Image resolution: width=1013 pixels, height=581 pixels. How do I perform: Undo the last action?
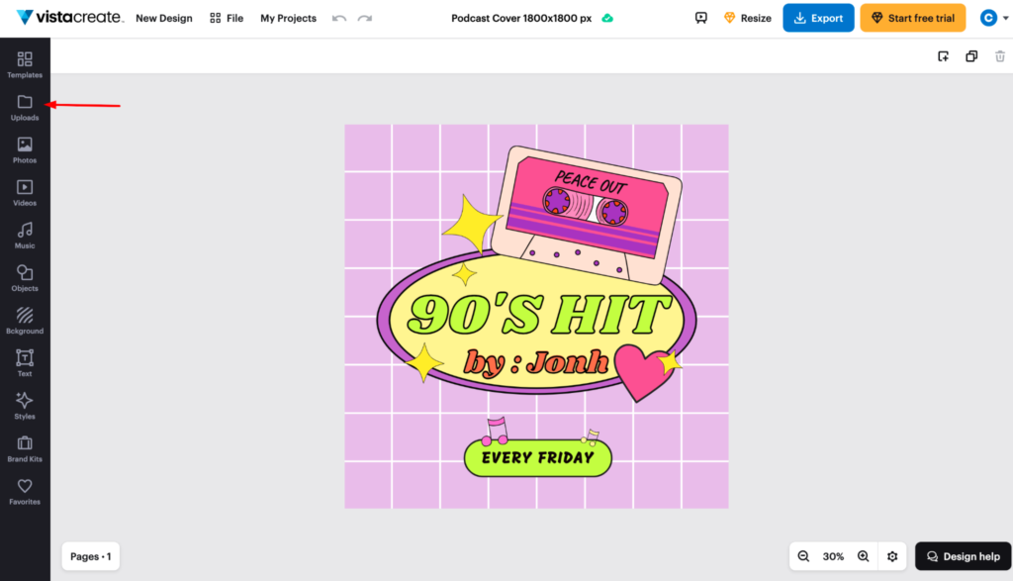click(339, 18)
